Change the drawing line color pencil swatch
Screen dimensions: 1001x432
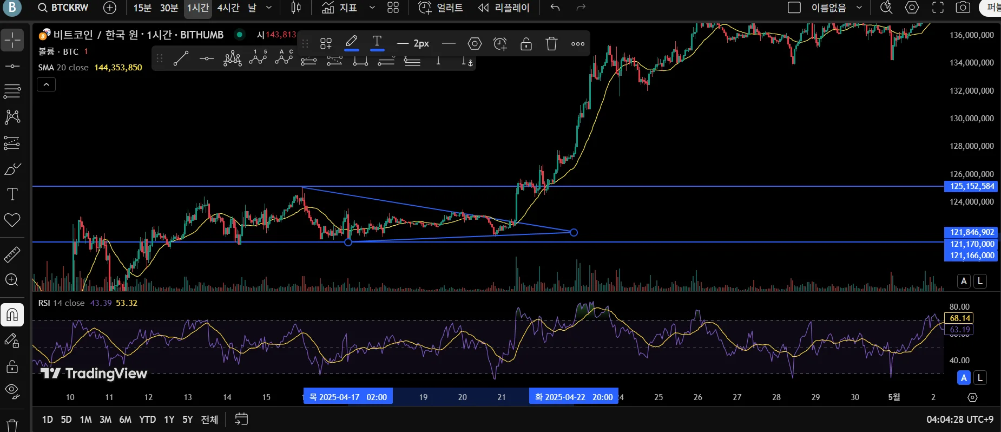click(352, 43)
